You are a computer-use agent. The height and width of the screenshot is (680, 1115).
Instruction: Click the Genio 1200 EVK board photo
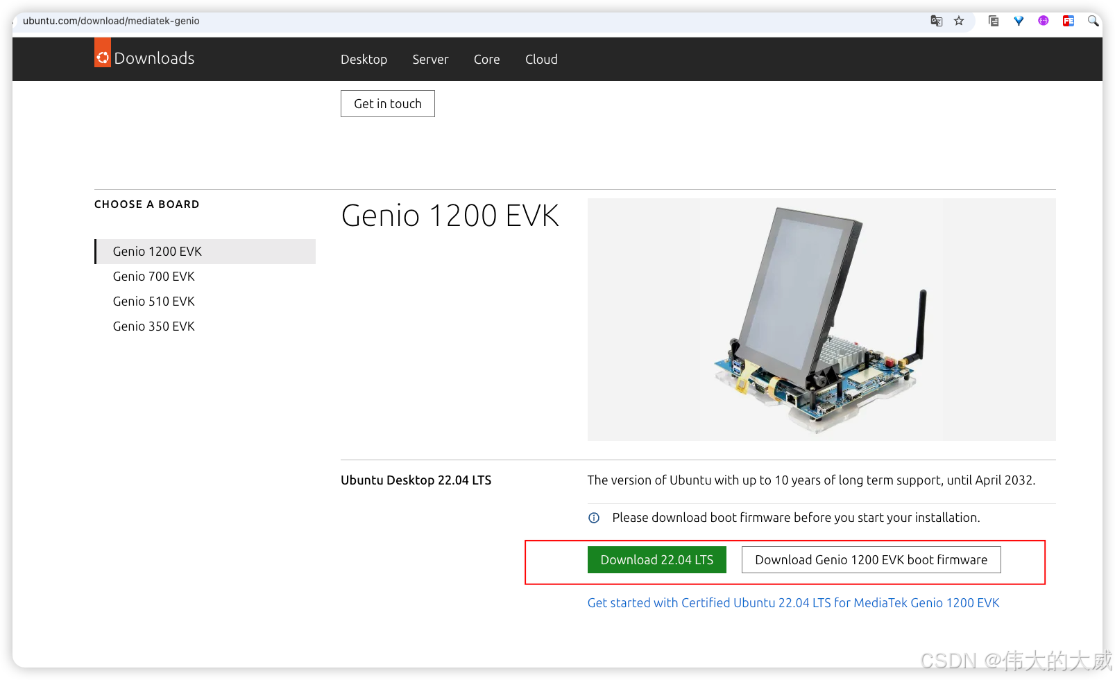tap(822, 320)
